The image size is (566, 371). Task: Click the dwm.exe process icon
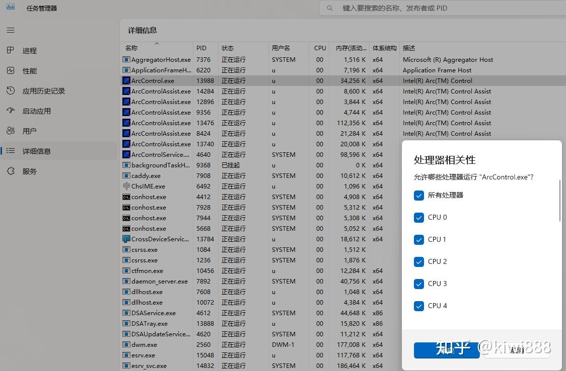tap(126, 345)
